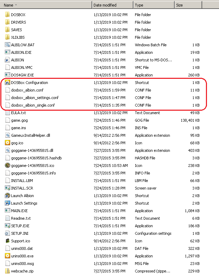
Task: Sort by the Date modified column header
Action: pyautogui.click(x=112, y=5)
